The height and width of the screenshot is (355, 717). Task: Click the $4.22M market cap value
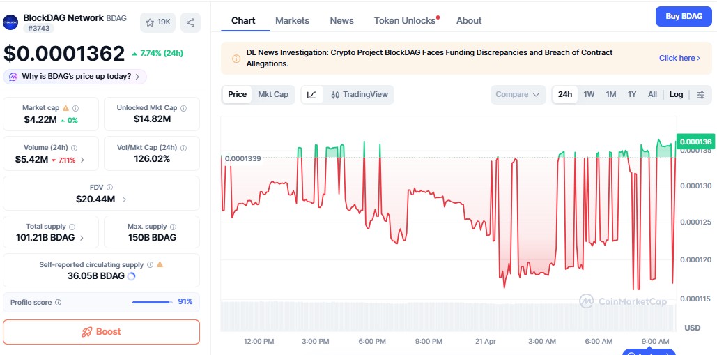40,120
